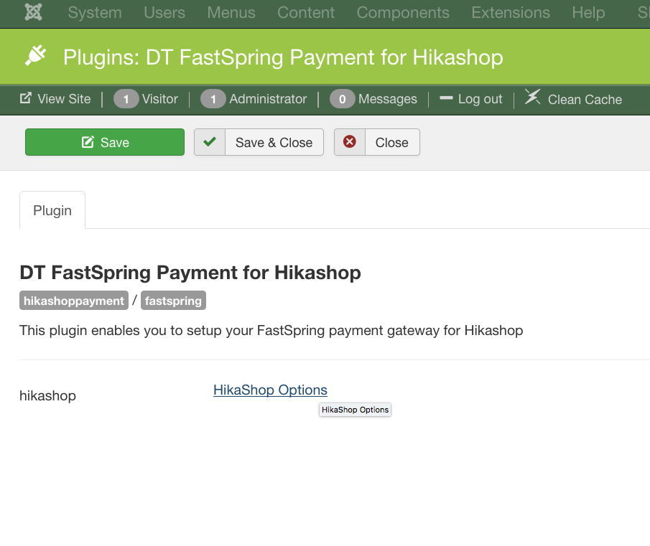Click the Visitor count badge
The height and width of the screenshot is (546, 650).
tap(126, 99)
